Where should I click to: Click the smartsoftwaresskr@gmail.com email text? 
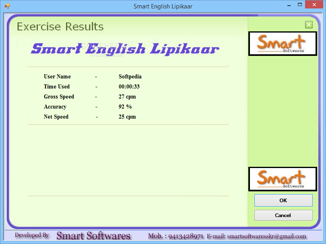pos(266,236)
